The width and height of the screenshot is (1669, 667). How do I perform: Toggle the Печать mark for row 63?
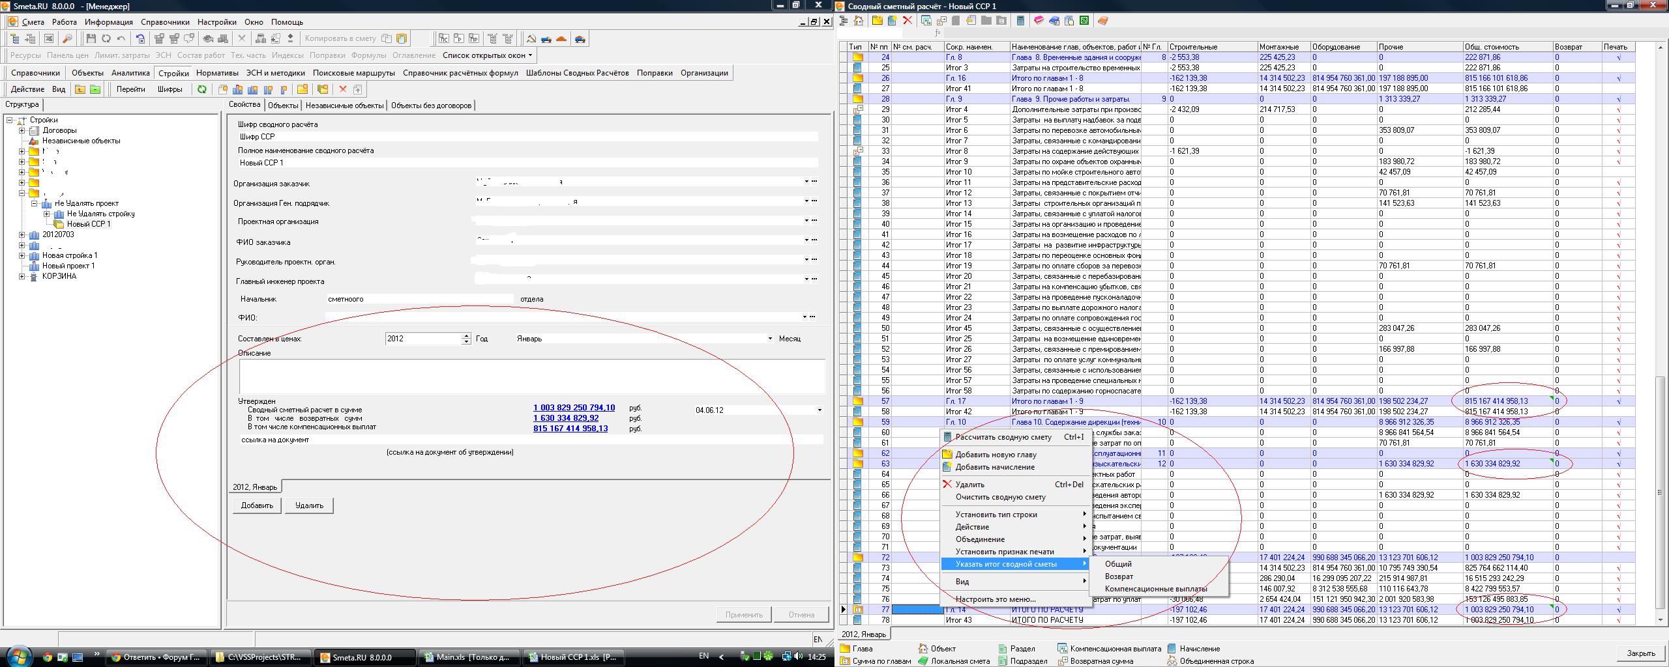point(1617,464)
